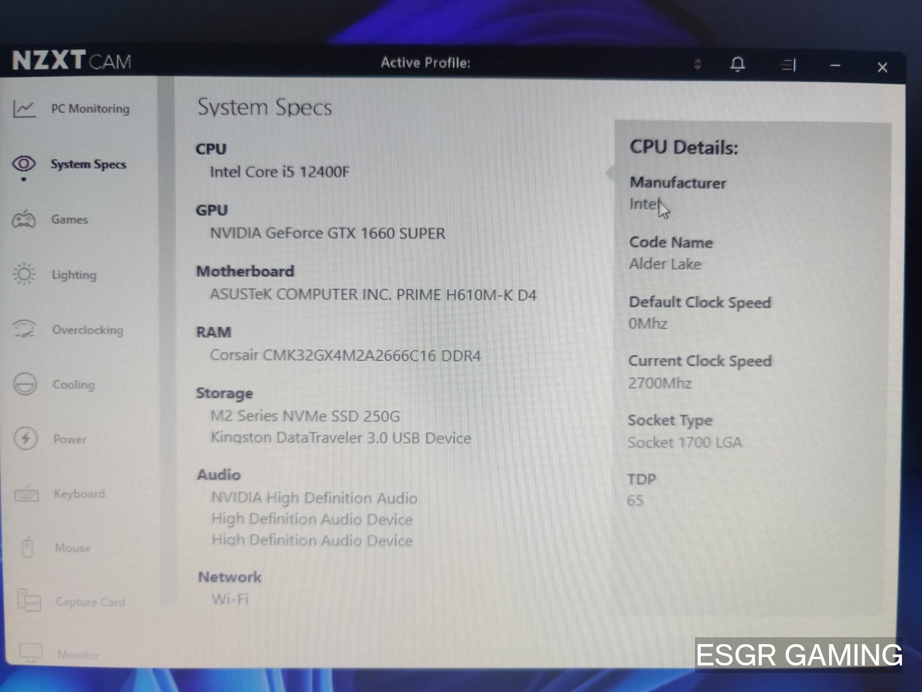Click Socket 1700 LGA value
The height and width of the screenshot is (692, 922).
pos(684,442)
